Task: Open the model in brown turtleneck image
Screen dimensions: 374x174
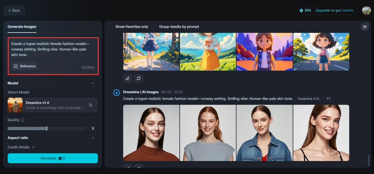Action: 151,133
